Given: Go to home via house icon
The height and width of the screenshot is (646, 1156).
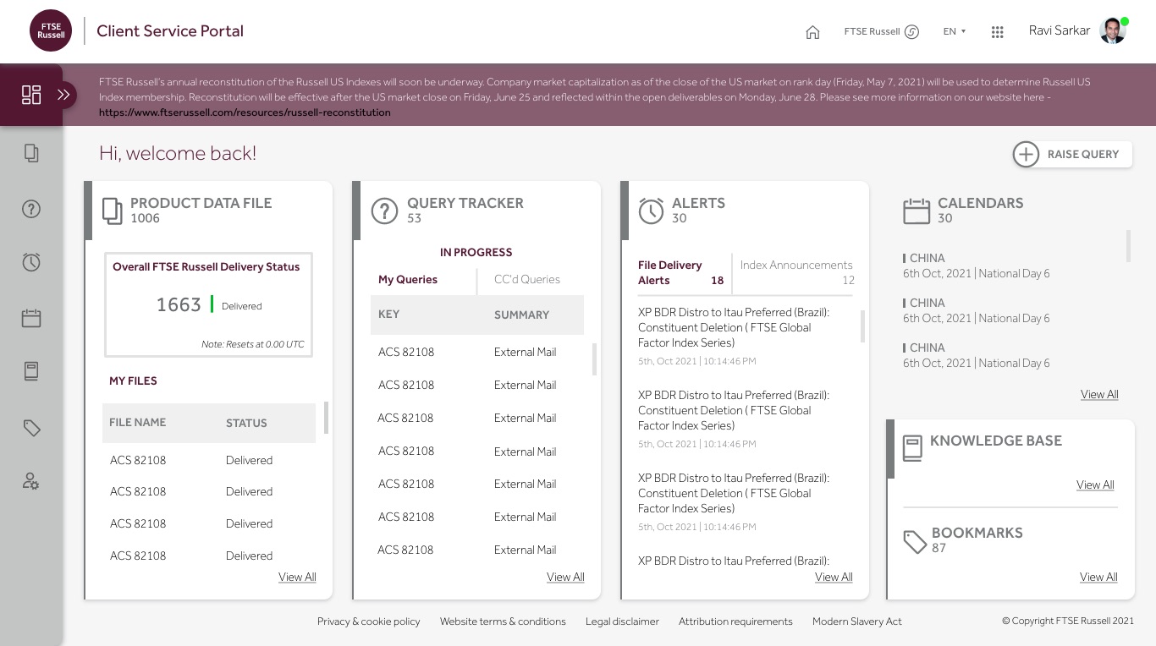Looking at the screenshot, I should [x=812, y=32].
